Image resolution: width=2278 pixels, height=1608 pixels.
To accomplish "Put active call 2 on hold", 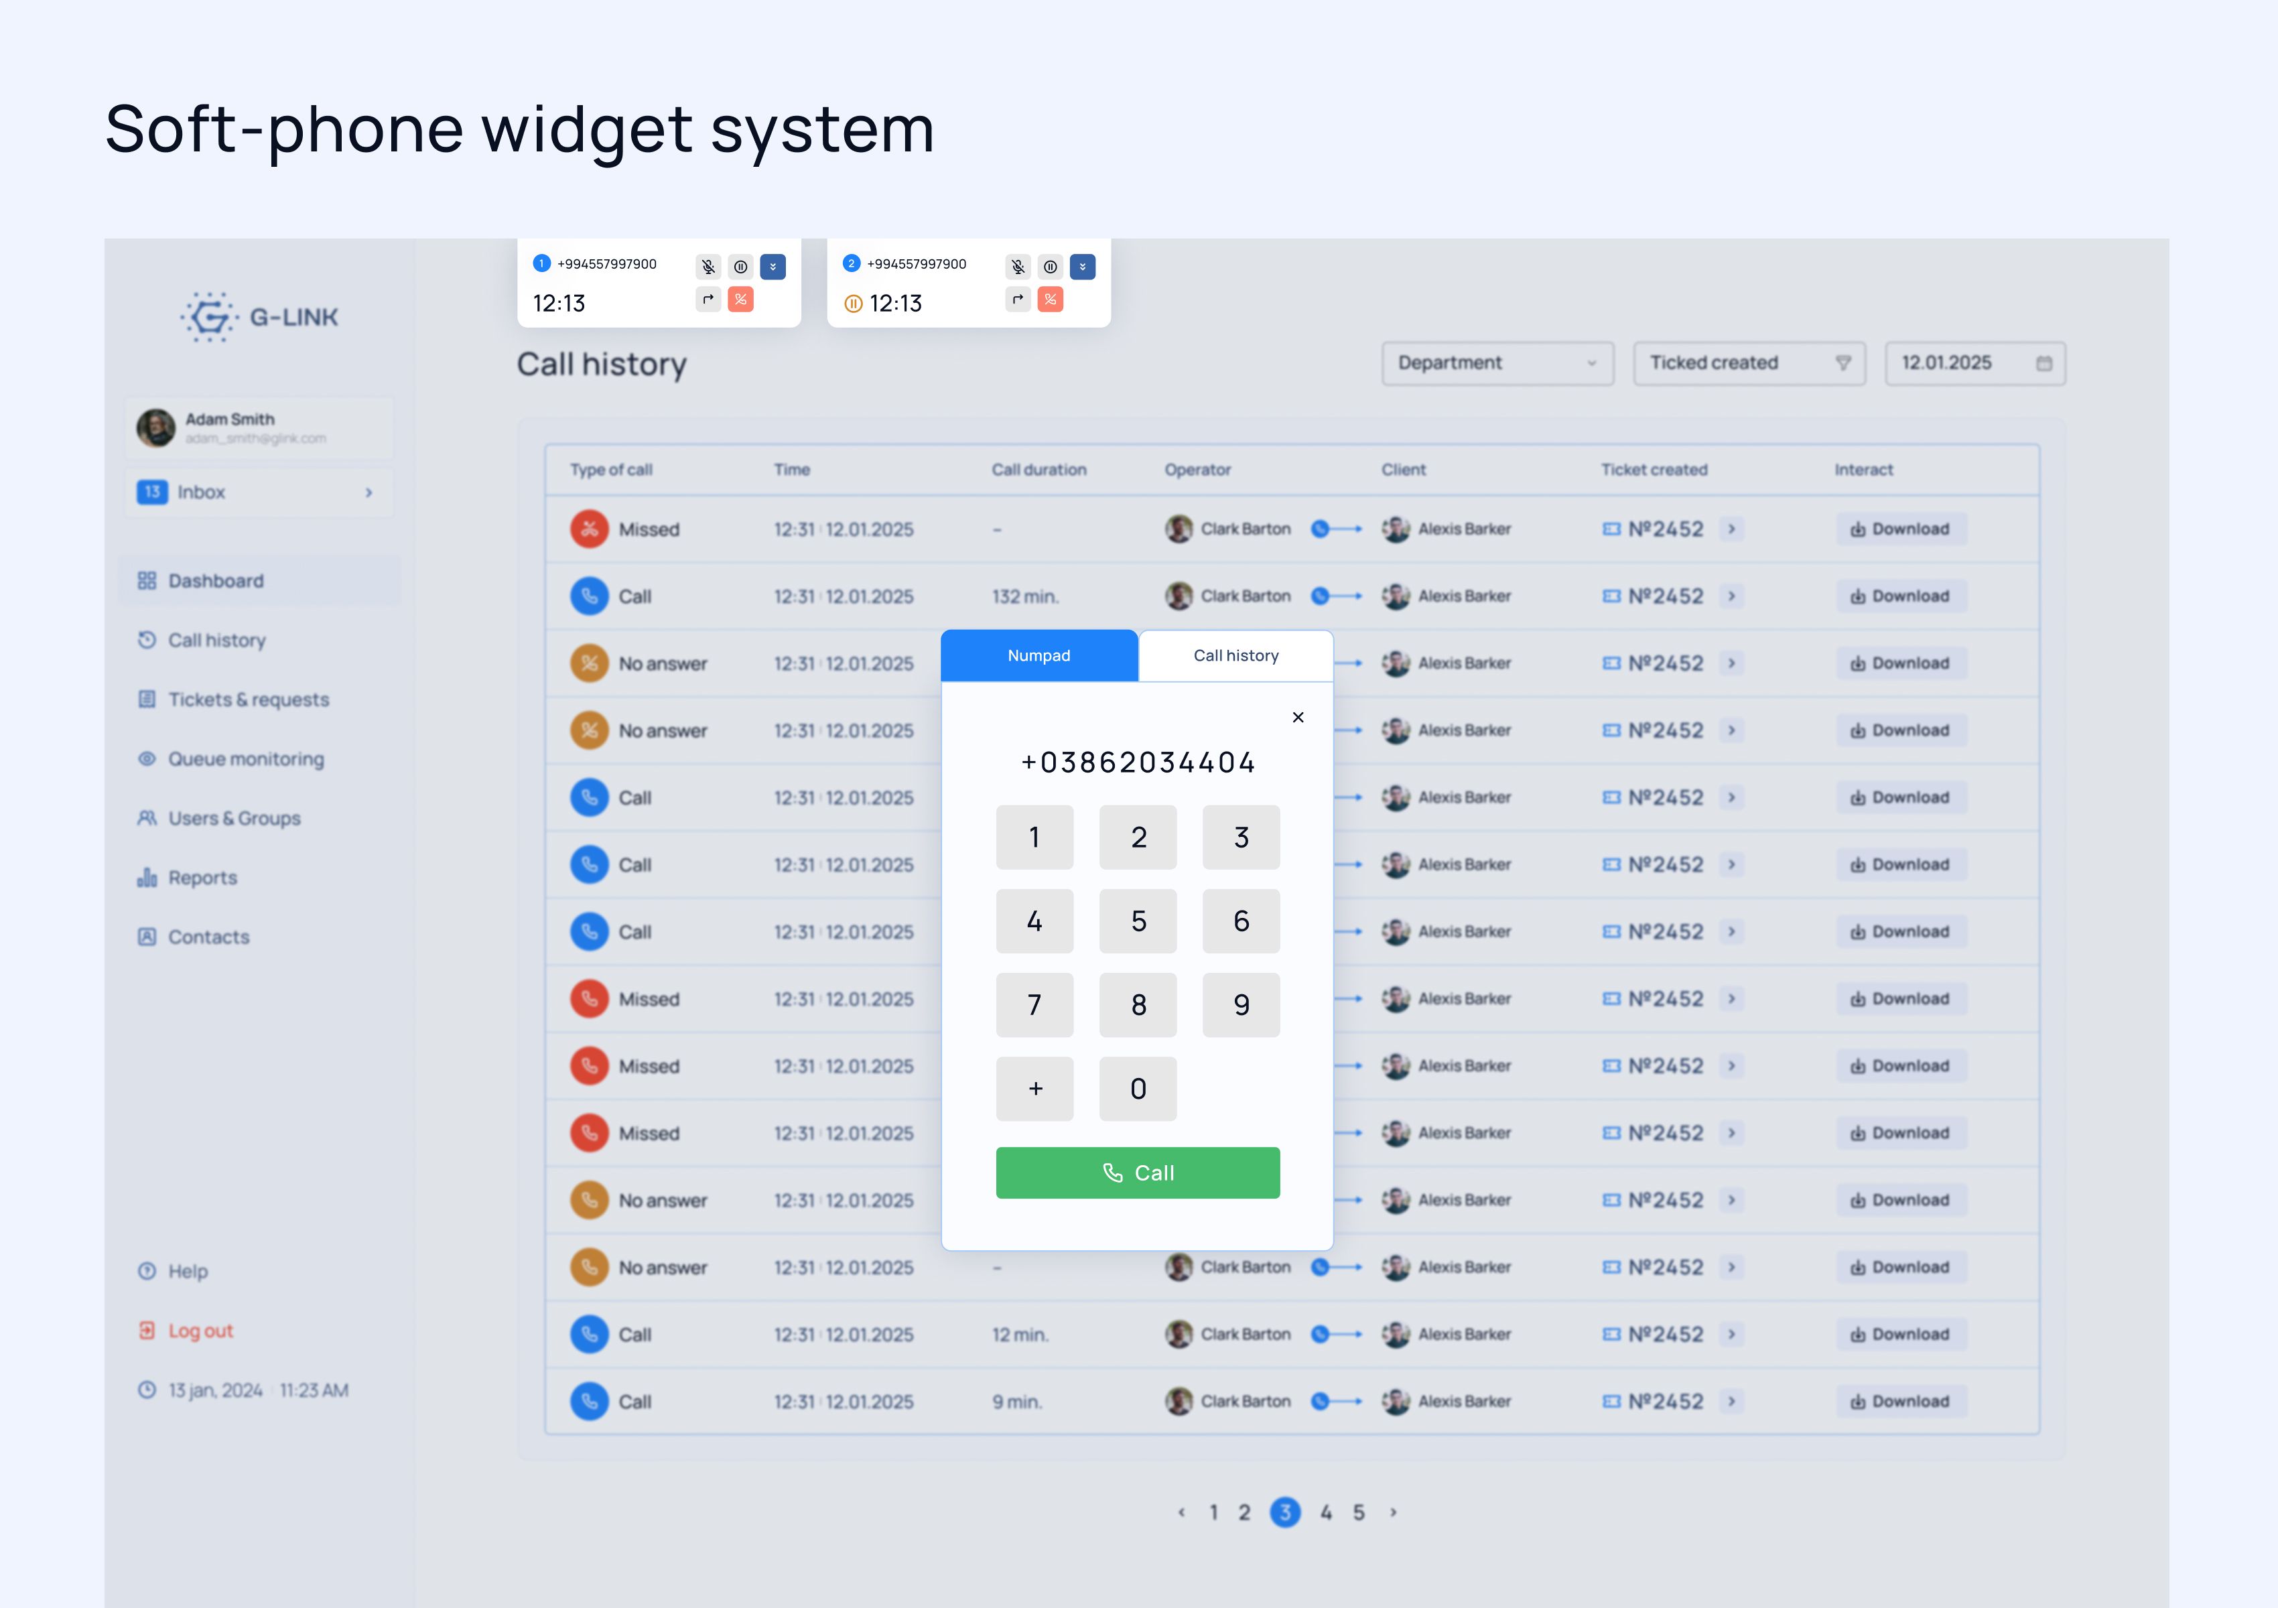I will [1051, 266].
